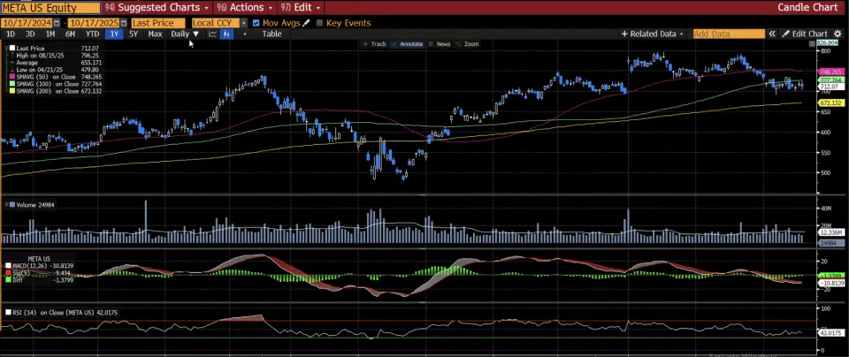Select the 5Y time range
The width and height of the screenshot is (849, 357).
[x=133, y=34]
